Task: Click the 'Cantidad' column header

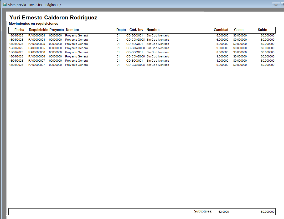Action: [x=221, y=30]
